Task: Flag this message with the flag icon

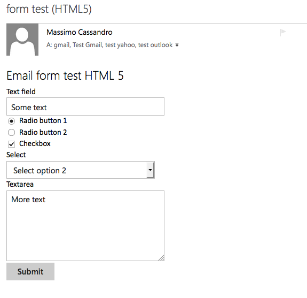Action: (283, 33)
